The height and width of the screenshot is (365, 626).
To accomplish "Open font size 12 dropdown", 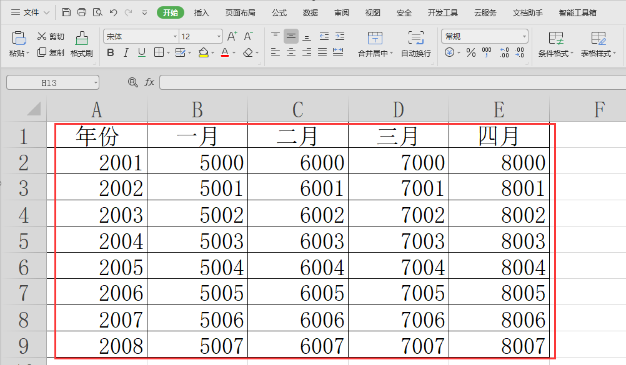I will pyautogui.click(x=219, y=37).
